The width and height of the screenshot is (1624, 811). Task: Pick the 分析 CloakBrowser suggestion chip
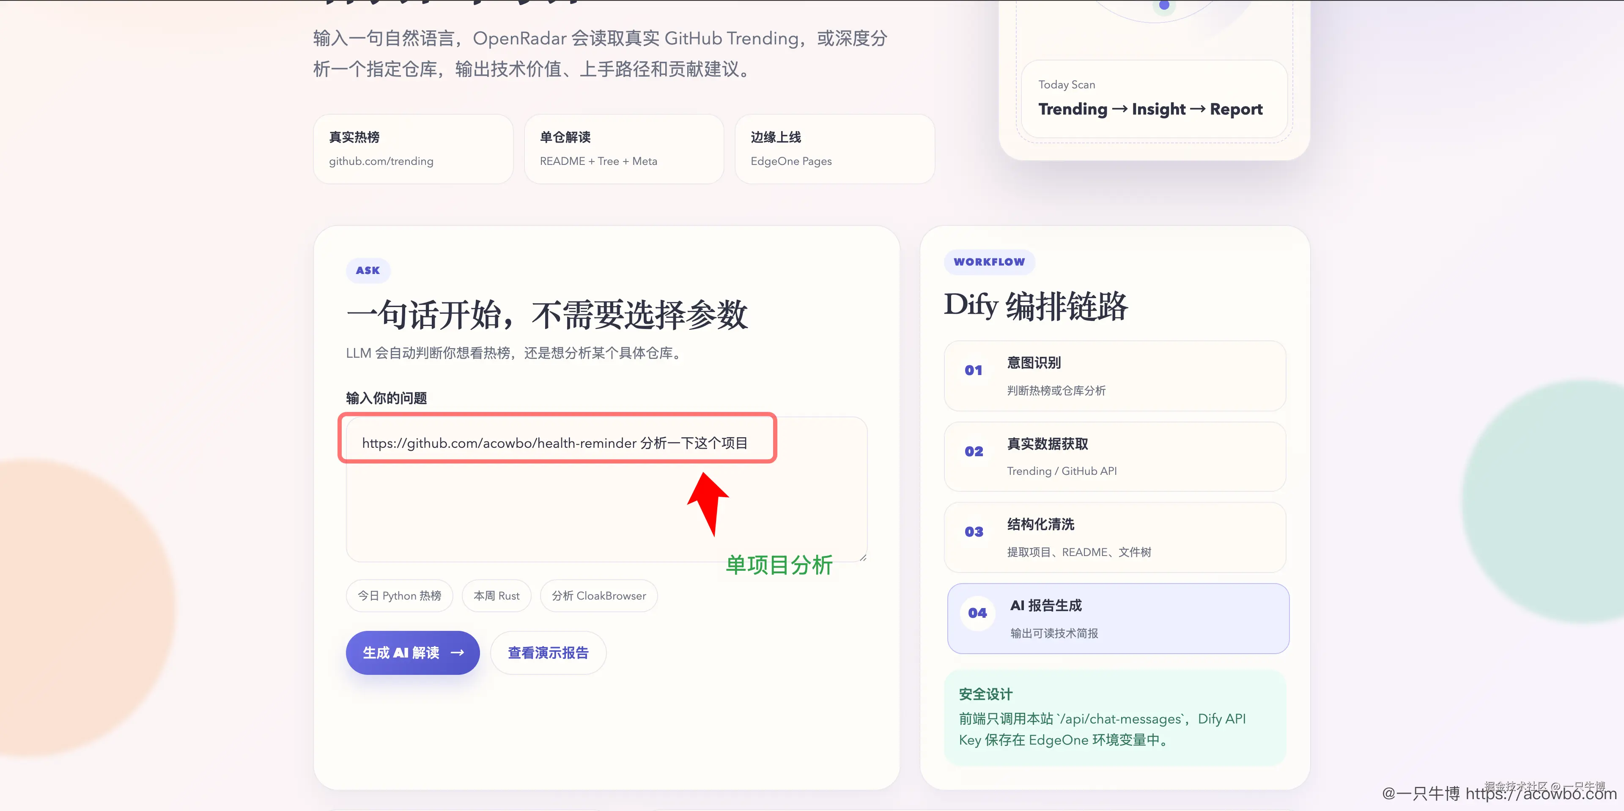point(598,595)
